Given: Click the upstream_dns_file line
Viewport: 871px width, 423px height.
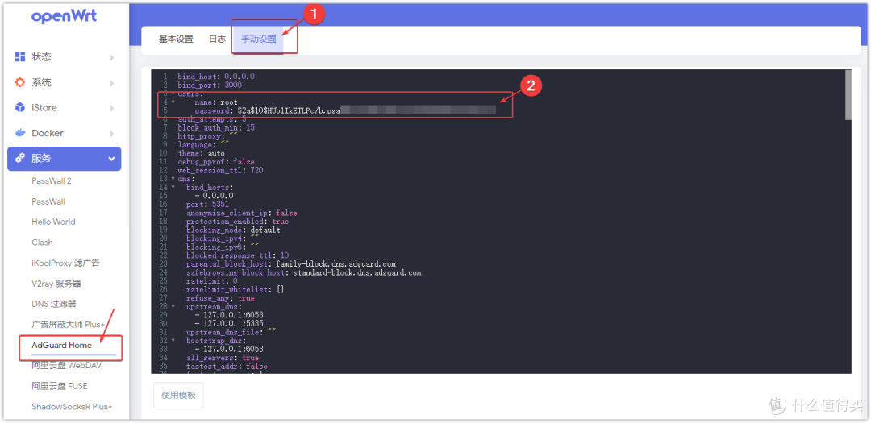Looking at the screenshot, I should coord(231,333).
